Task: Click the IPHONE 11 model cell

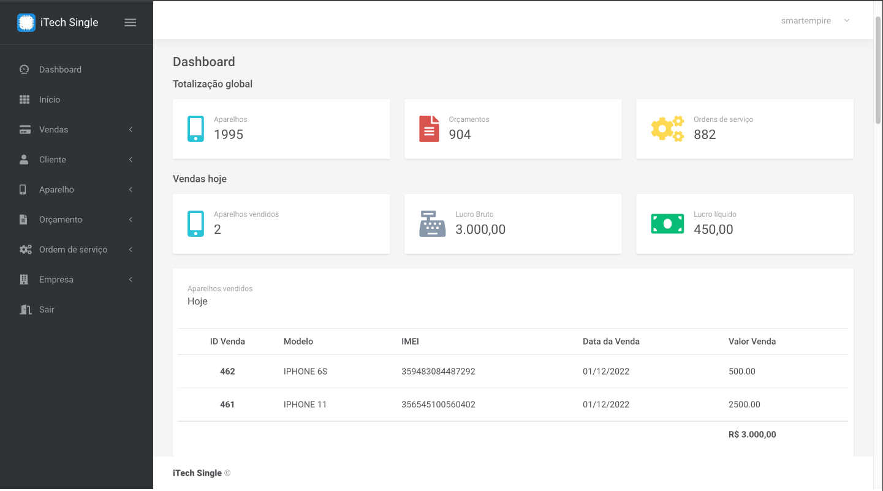Action: pyautogui.click(x=305, y=405)
